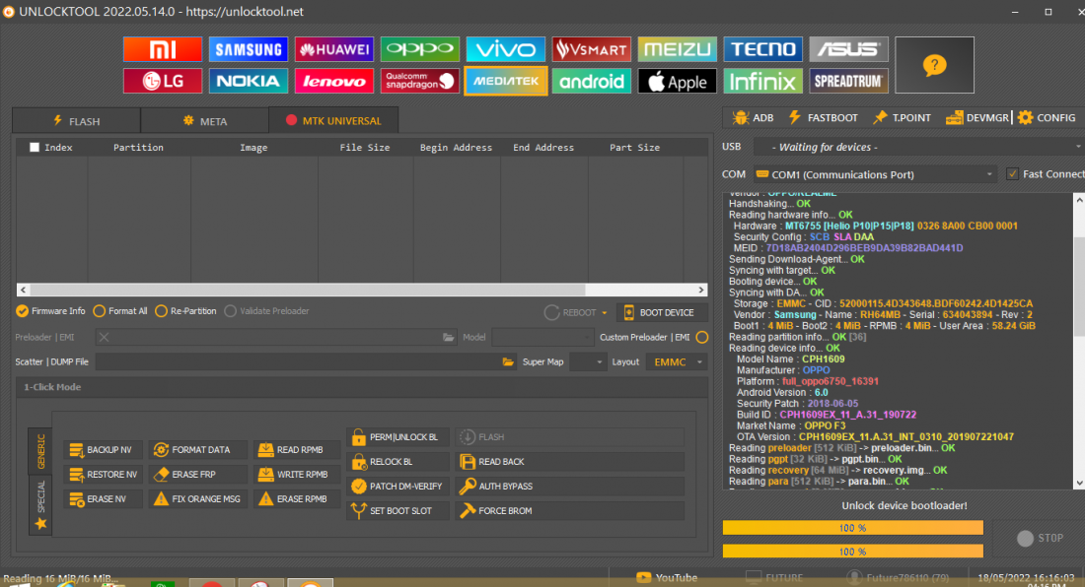
Task: Select the GENERIC side tab
Action: point(40,451)
